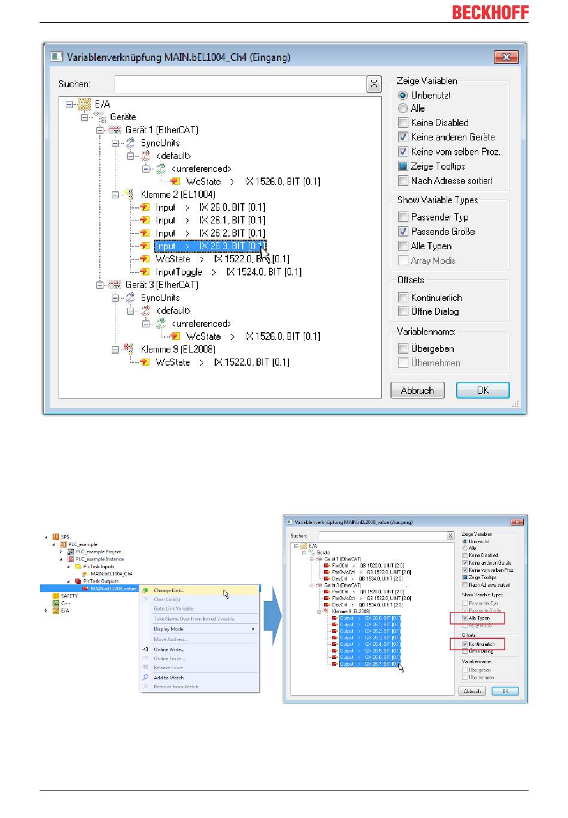Uncheck Keine anderen Geräte in the Eingang dialog
The height and width of the screenshot is (818, 568).
click(x=403, y=137)
